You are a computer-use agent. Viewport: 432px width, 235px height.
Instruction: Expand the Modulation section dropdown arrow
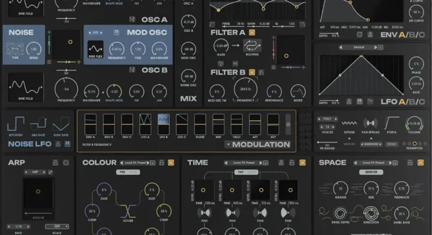coord(227,145)
